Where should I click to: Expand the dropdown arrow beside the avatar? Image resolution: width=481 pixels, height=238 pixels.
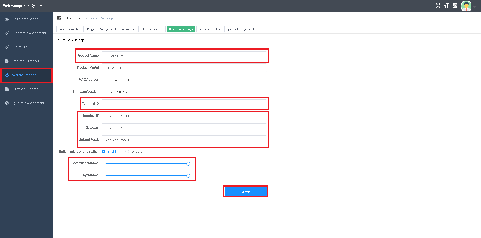474,7
